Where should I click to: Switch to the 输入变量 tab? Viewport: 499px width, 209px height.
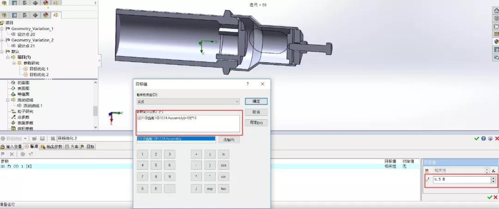coord(12,147)
